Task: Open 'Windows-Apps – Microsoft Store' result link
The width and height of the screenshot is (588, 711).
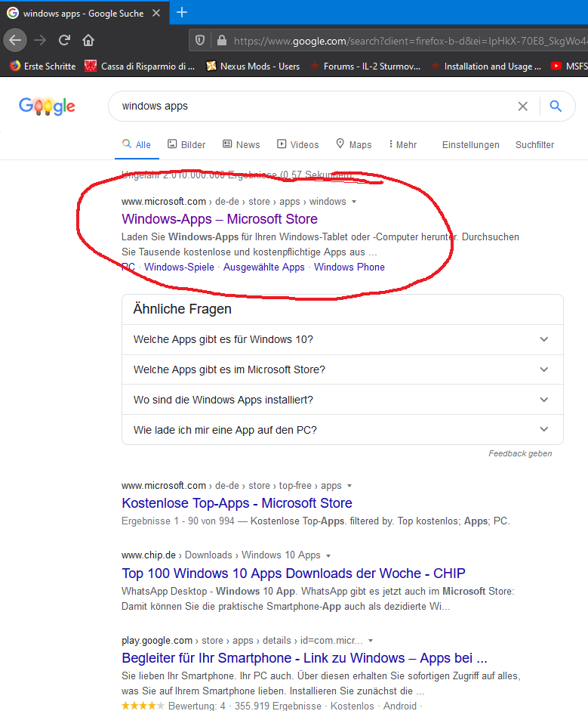Action: coord(220,219)
